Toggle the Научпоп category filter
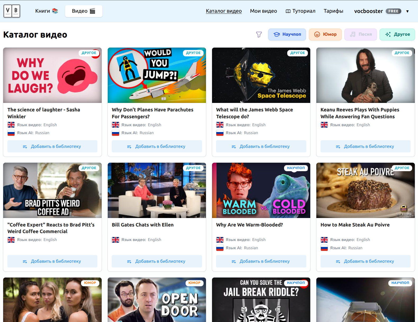Image resolution: width=418 pixels, height=322 pixels. (x=287, y=34)
